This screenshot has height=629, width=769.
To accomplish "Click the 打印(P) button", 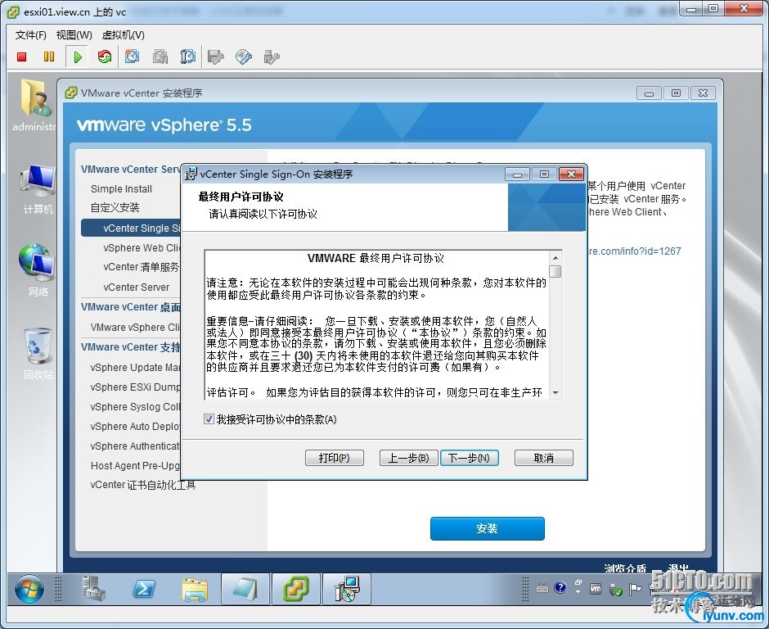I will 335,458.
